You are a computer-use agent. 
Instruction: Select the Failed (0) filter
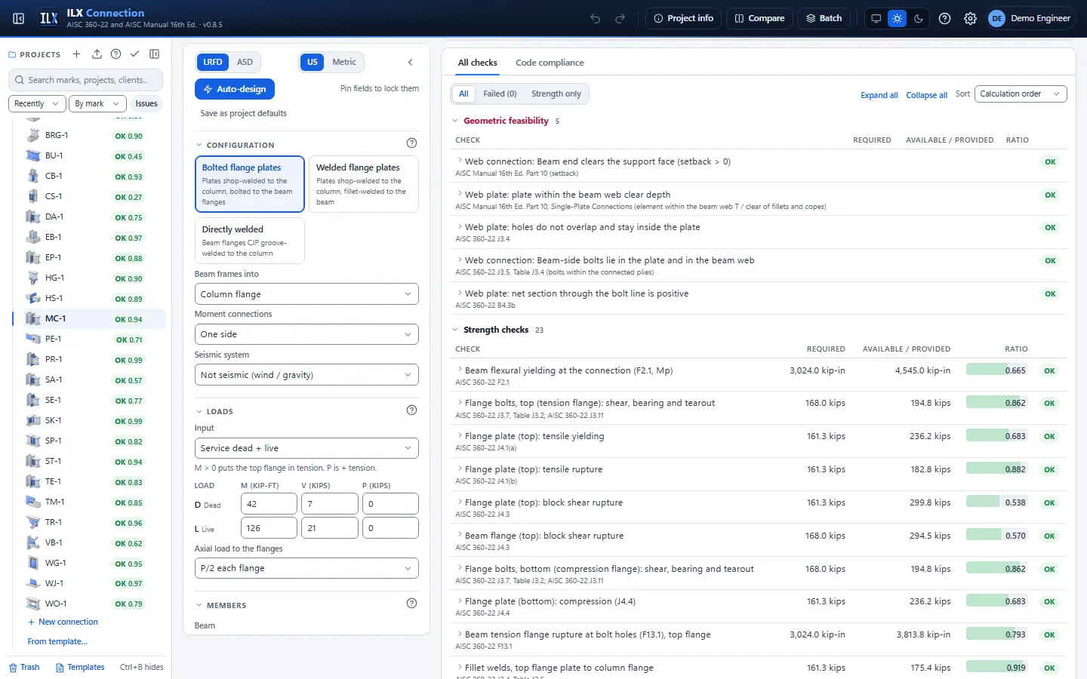[x=500, y=94]
